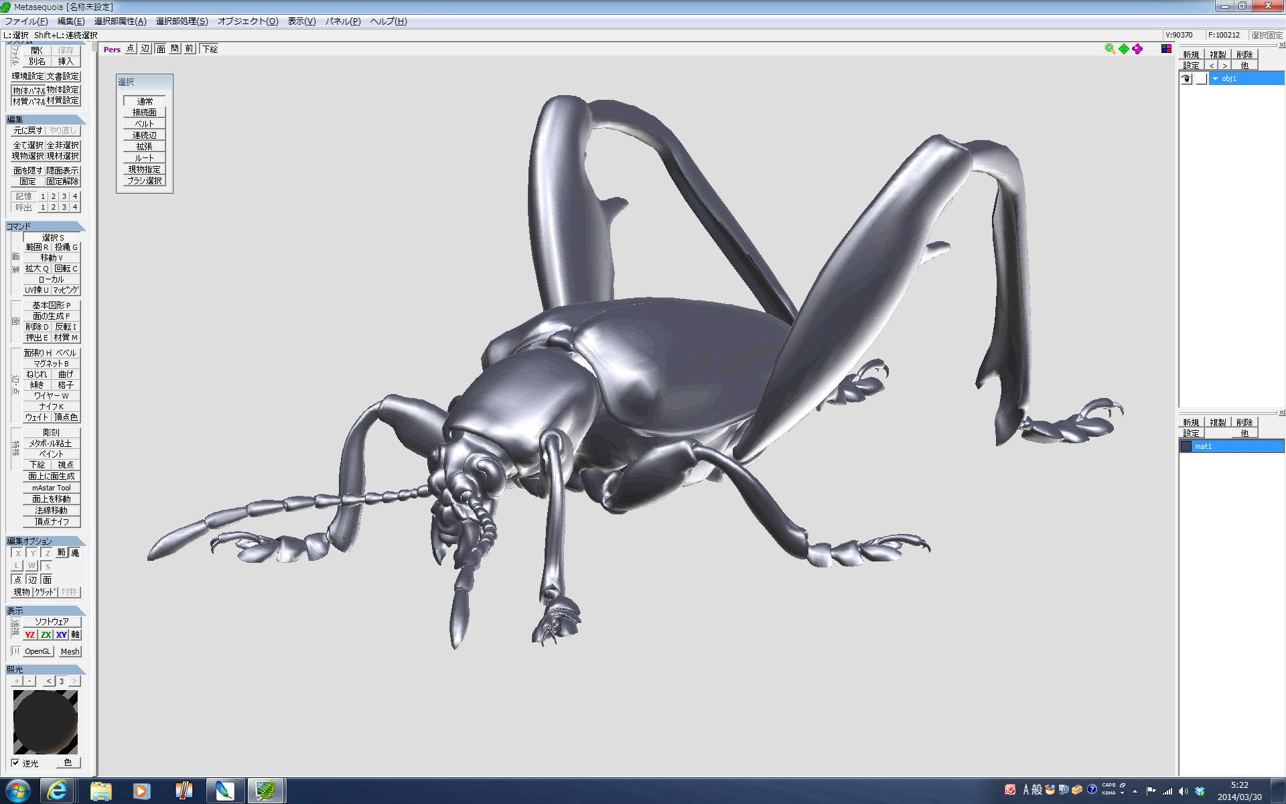This screenshot has width=1286, height=804.
Task: Click 全て選択 select all button
Action: (27, 145)
